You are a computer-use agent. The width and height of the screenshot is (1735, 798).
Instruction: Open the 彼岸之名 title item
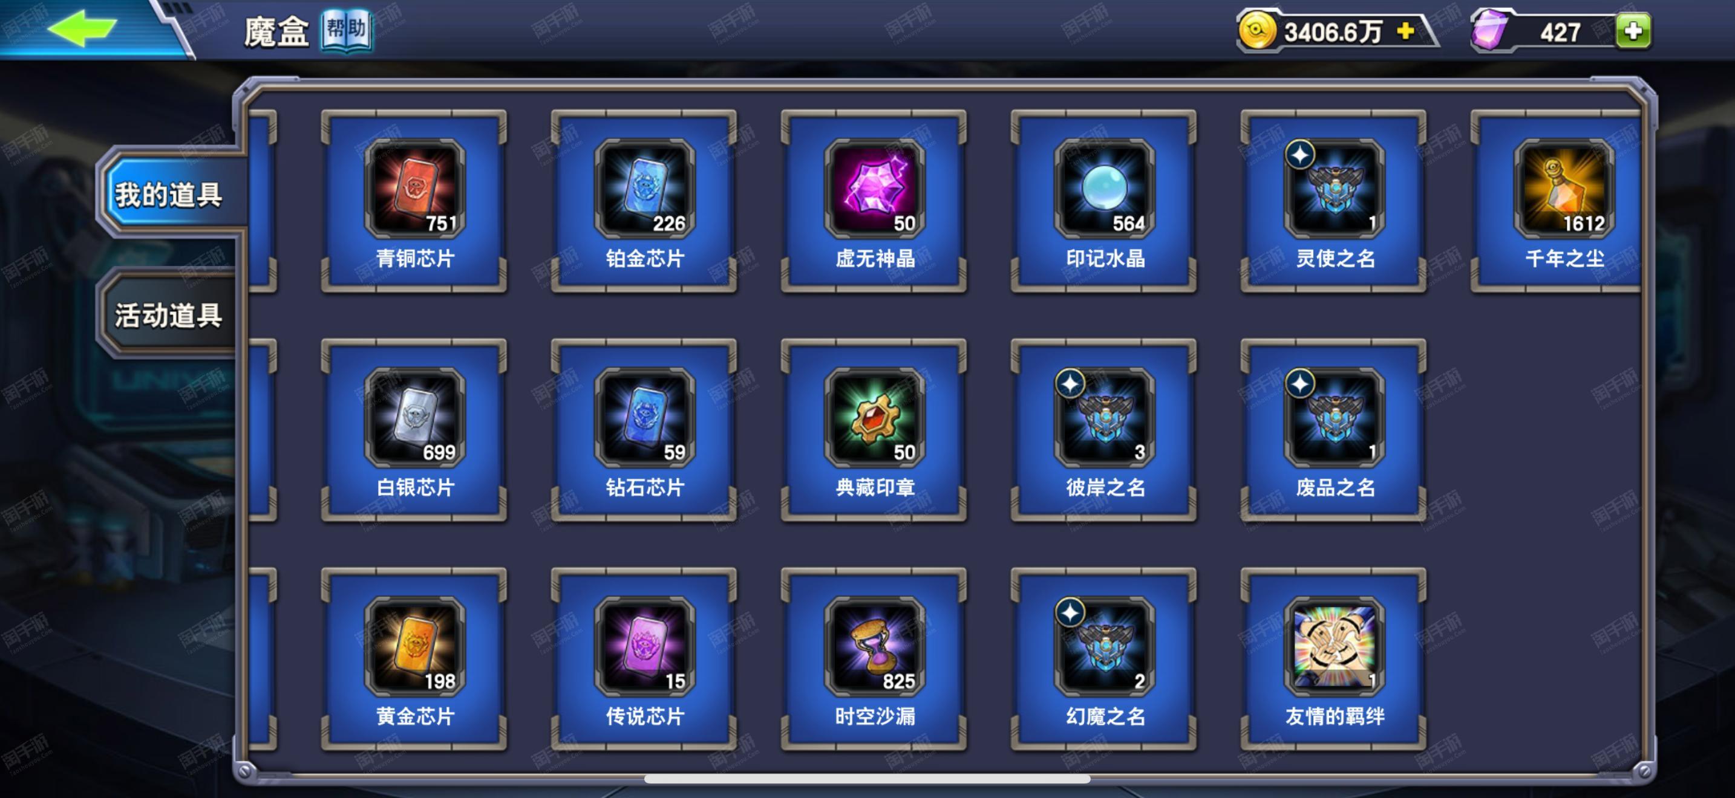[x=1104, y=429]
